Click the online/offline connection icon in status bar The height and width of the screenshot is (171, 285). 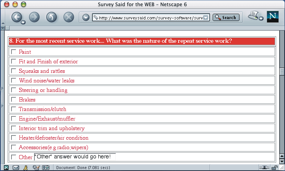[264, 168]
